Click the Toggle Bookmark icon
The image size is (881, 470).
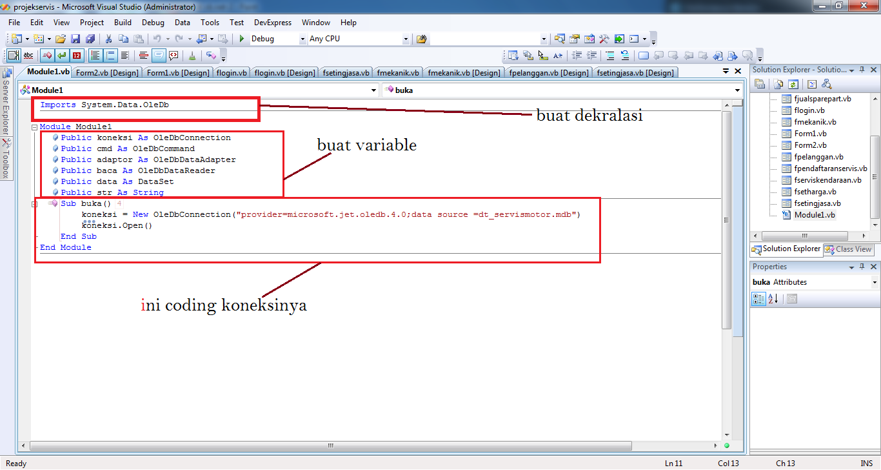[x=644, y=55]
